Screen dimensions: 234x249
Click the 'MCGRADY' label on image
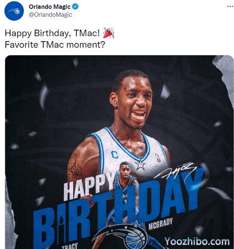160,224
